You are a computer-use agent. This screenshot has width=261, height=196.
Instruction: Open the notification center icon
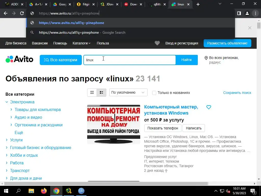pyautogui.click(x=253, y=191)
